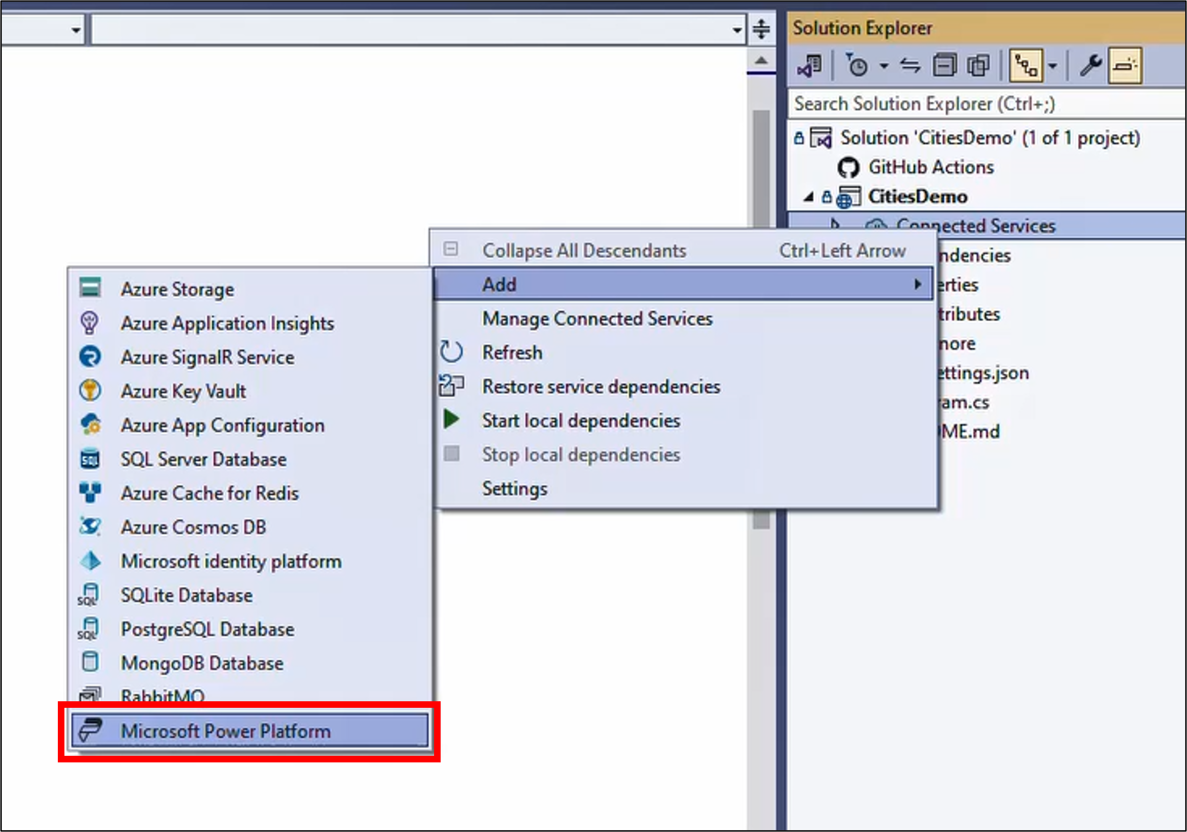Image resolution: width=1187 pixels, height=832 pixels.
Task: Click the Collapse All toolbar icon
Action: coord(945,66)
